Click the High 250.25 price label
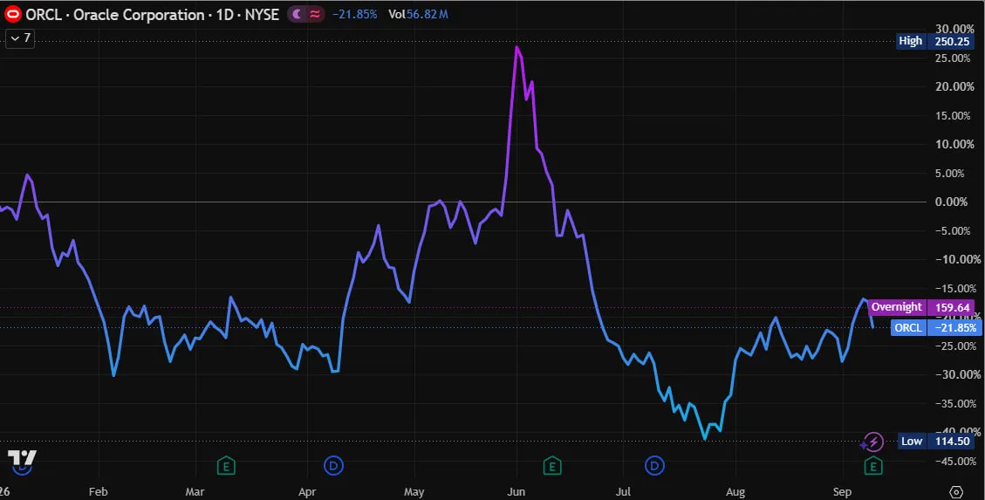Image resolution: width=985 pixels, height=500 pixels. point(936,41)
